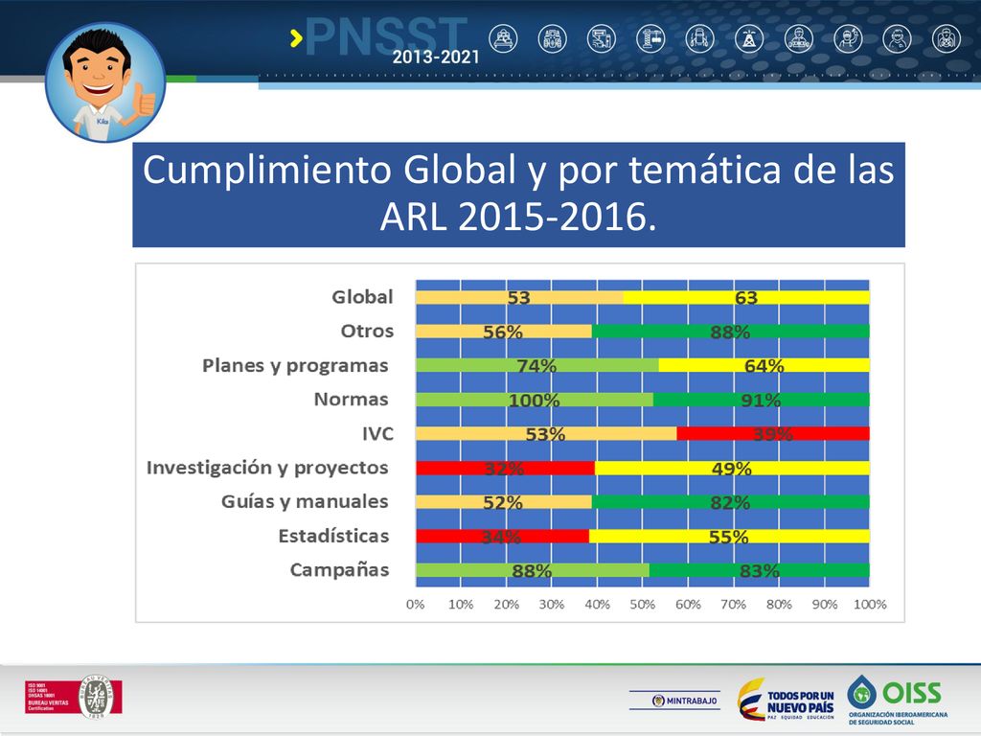Image resolution: width=981 pixels, height=736 pixels.
Task: Click the 90% axis tick label
Action: [x=825, y=605]
